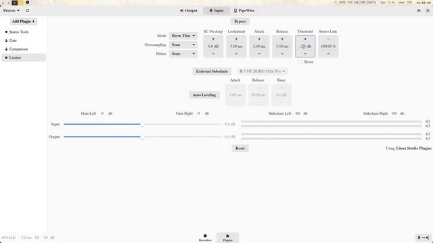Image resolution: width=433 pixels, height=243 pixels.
Task: Open the Dither dropdown
Action: pyautogui.click(x=183, y=54)
